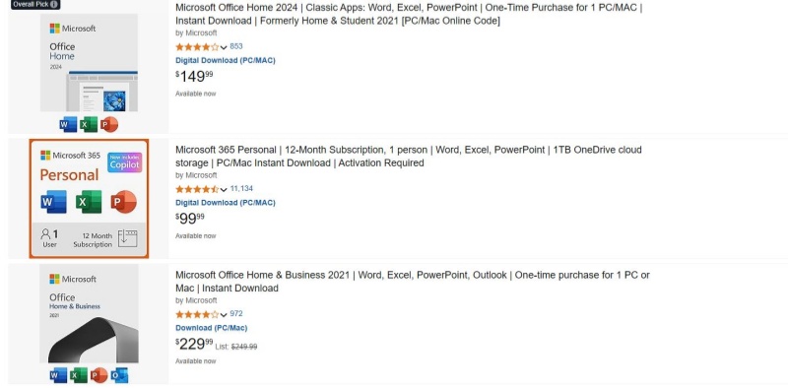Click Copilot badge on Microsoft 365 Personal image
The height and width of the screenshot is (388, 788).
tap(125, 162)
